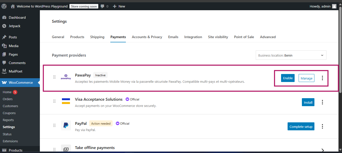Viewport: 342px width, 153px height.
Task: Click the Dashboard gauge icon
Action: pyautogui.click(x=4, y=17)
